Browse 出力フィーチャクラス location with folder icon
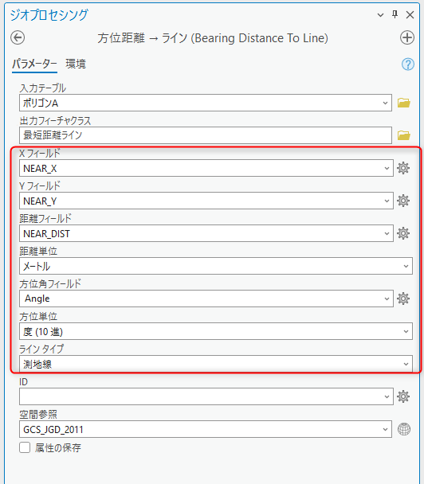 (x=403, y=135)
